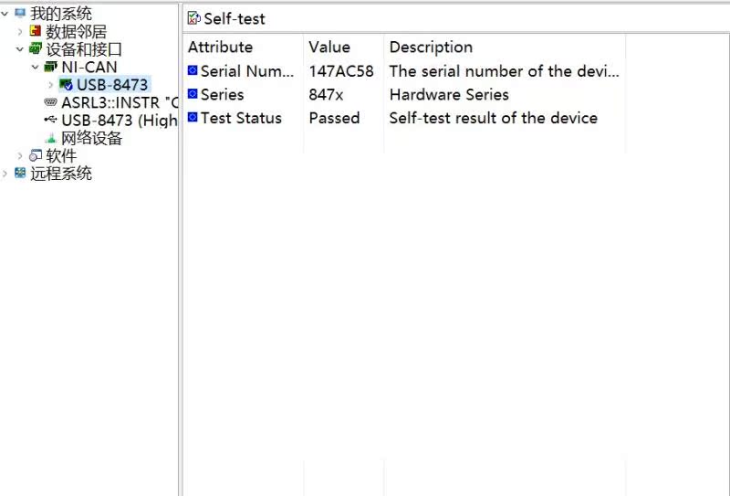This screenshot has height=496, width=730.
Task: Expand the Remote Systems (远程系统) node
Action: pyautogui.click(x=5, y=174)
